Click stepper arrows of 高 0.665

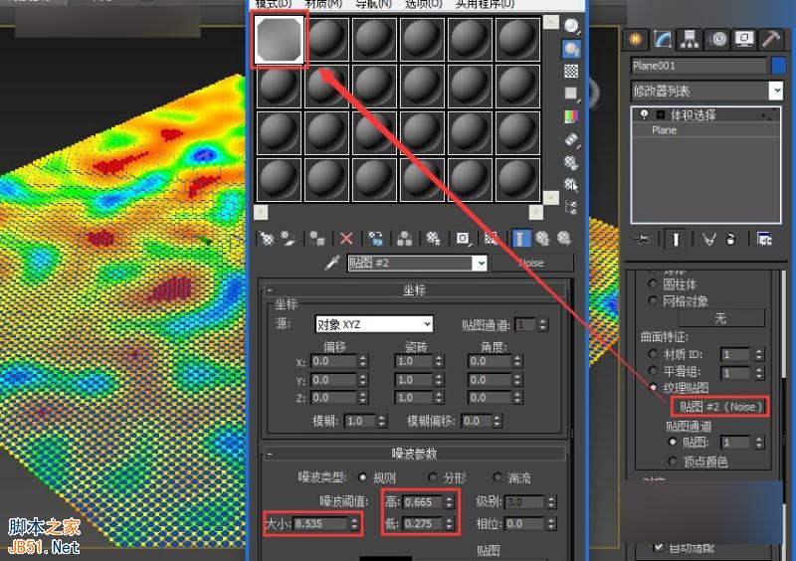click(x=449, y=502)
